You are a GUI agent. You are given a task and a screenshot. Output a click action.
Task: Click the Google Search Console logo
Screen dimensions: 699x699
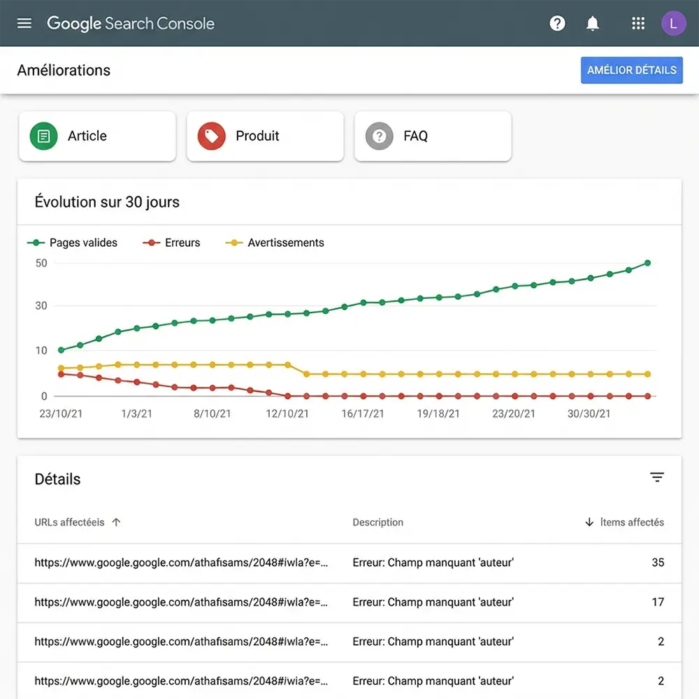tap(130, 23)
